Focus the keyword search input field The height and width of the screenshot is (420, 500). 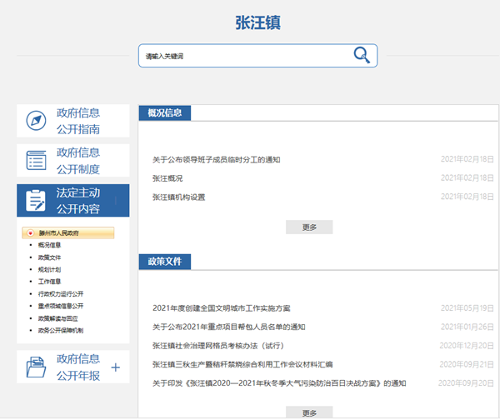tap(242, 56)
